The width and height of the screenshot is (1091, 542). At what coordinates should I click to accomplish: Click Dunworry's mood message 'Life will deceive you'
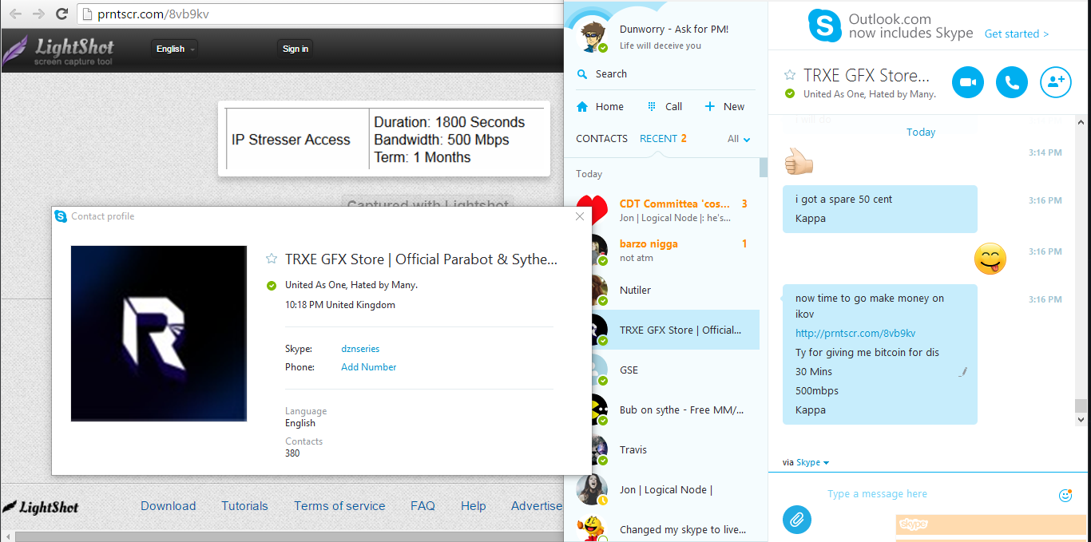coord(661,45)
